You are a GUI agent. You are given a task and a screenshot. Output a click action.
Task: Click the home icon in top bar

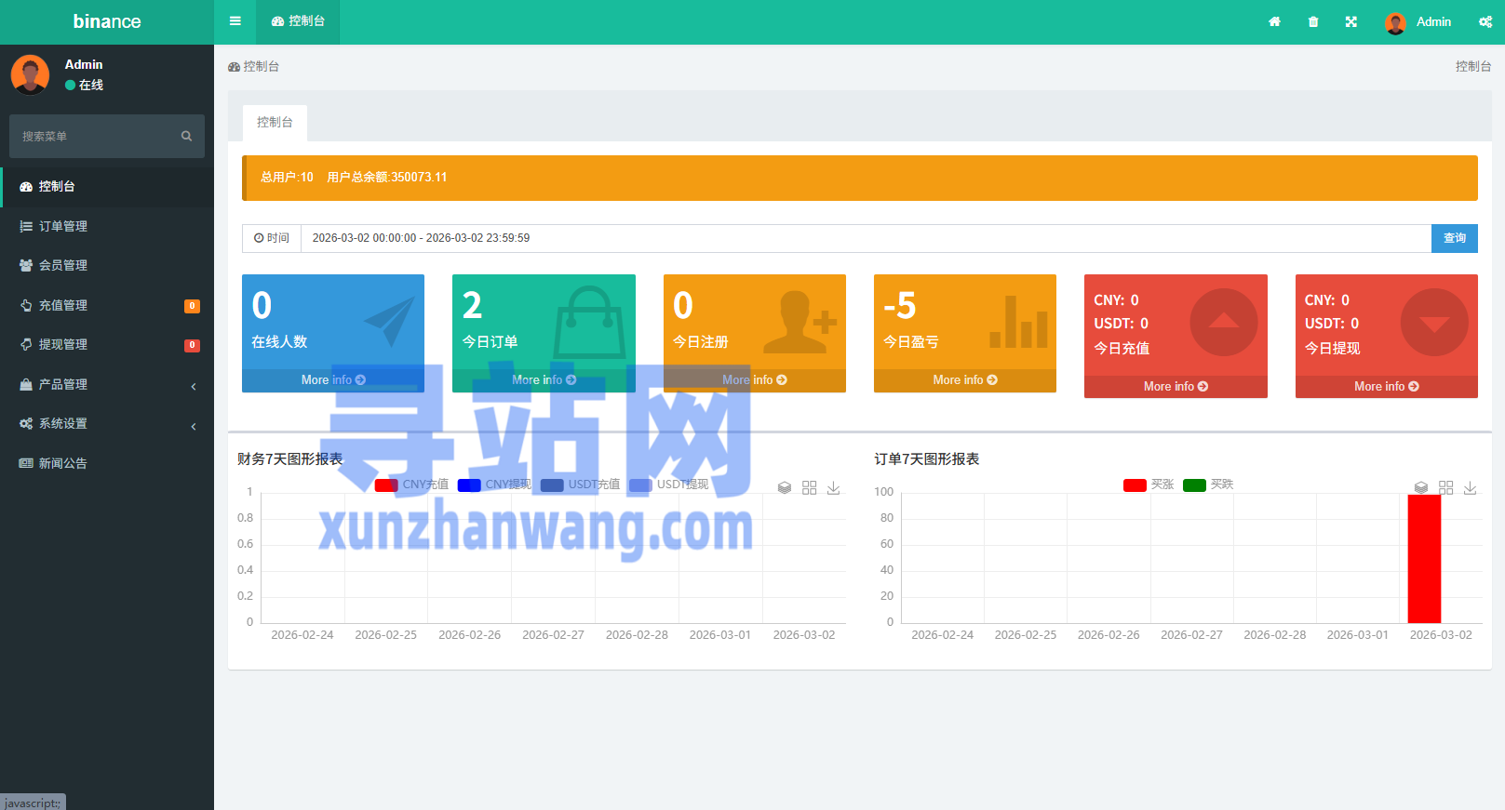pyautogui.click(x=1274, y=21)
